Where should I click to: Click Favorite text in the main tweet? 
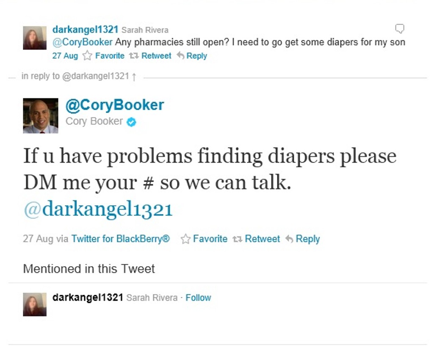point(210,239)
